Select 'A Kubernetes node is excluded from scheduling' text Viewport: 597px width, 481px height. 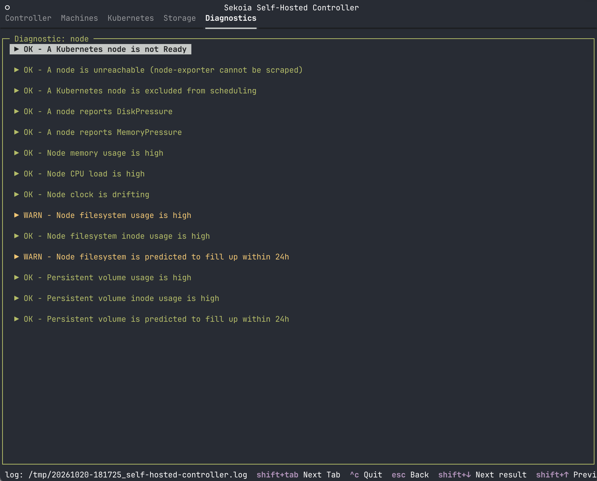tap(152, 91)
